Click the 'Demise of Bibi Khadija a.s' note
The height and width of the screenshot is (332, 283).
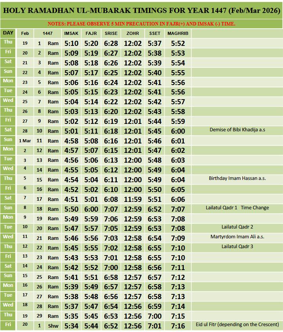237,129
